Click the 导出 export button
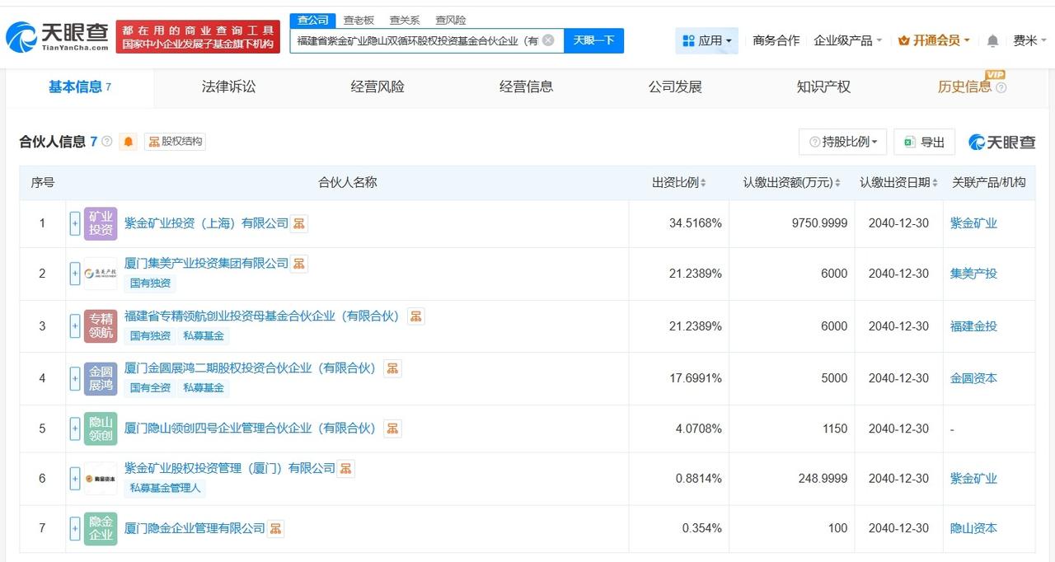This screenshot has height=562, width=1055. (924, 142)
